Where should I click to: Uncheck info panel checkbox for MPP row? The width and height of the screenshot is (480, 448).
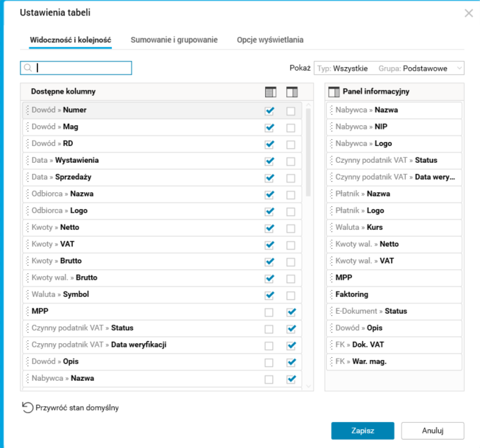(x=291, y=312)
